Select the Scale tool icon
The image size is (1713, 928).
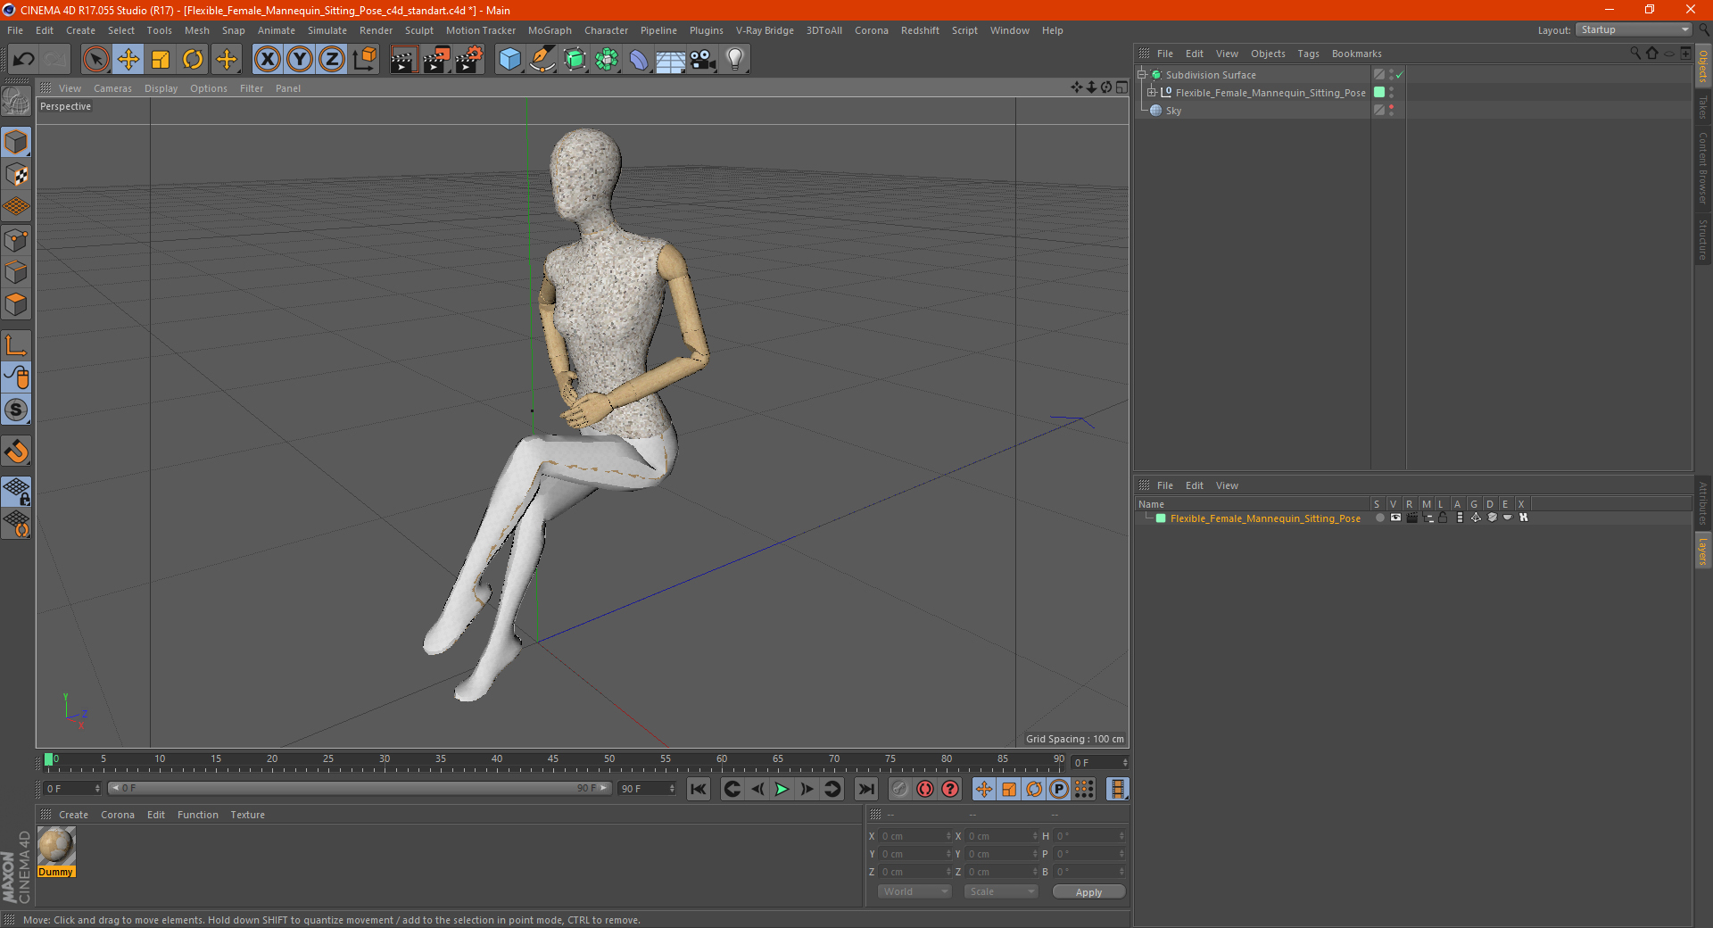161,60
